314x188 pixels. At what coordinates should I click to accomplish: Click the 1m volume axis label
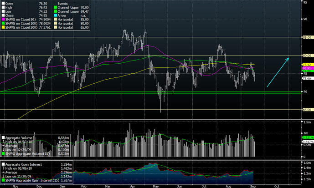[x=306, y=133]
